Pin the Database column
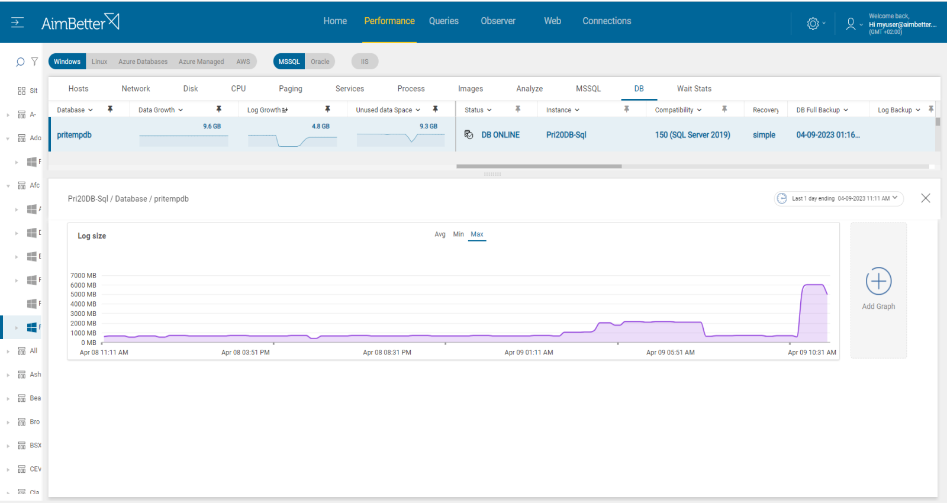 [x=110, y=109]
